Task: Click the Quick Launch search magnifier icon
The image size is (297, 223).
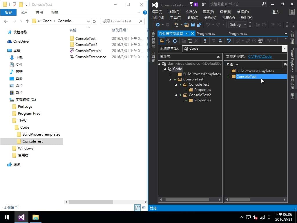Action: pos(264,4)
